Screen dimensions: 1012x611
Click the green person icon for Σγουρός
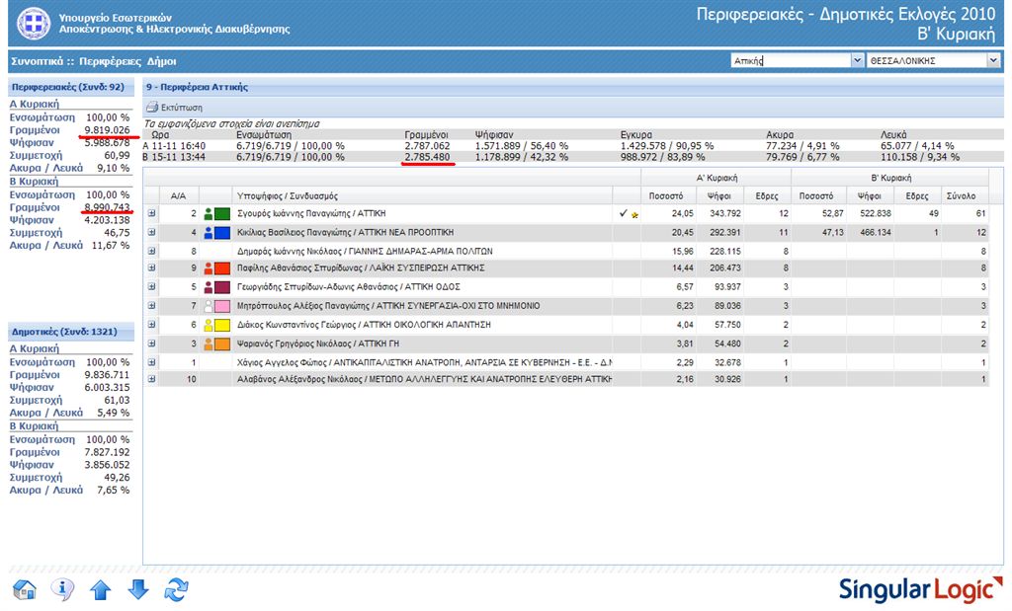pos(209,213)
